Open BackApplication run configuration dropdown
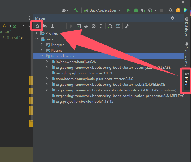 pyautogui.click(x=102, y=10)
